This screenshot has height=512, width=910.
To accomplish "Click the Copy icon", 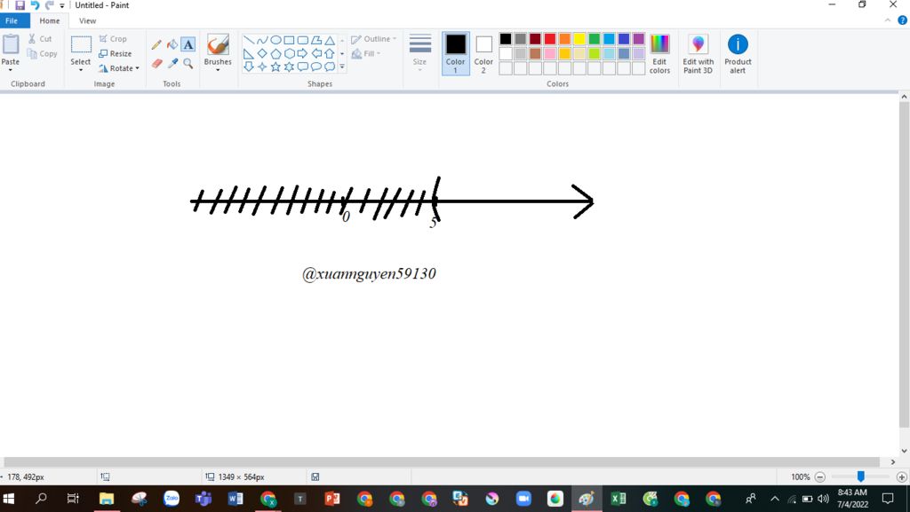I will 32,53.
